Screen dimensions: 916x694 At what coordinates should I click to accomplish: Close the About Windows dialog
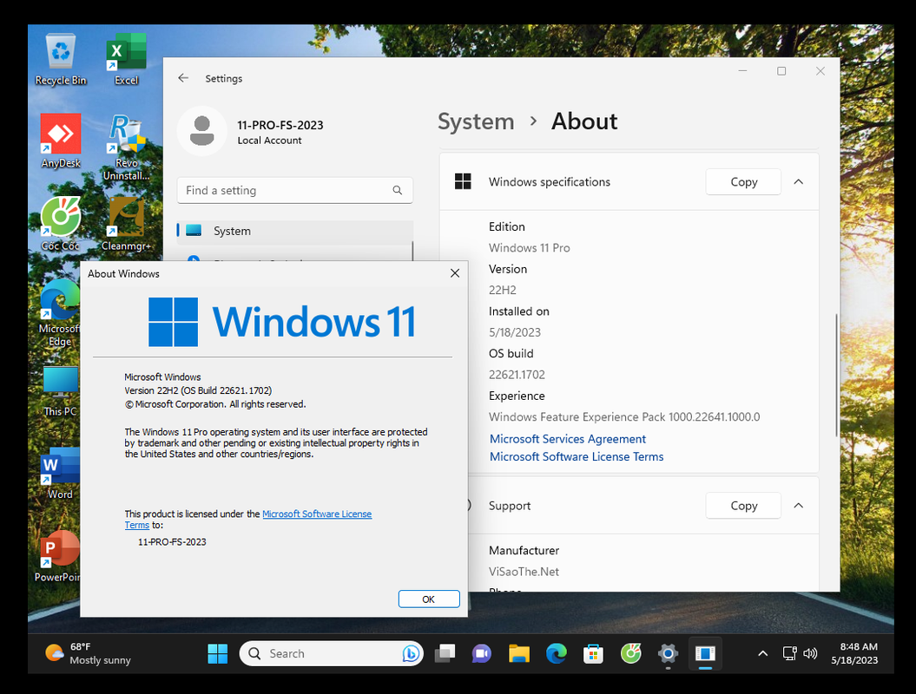pyautogui.click(x=455, y=273)
